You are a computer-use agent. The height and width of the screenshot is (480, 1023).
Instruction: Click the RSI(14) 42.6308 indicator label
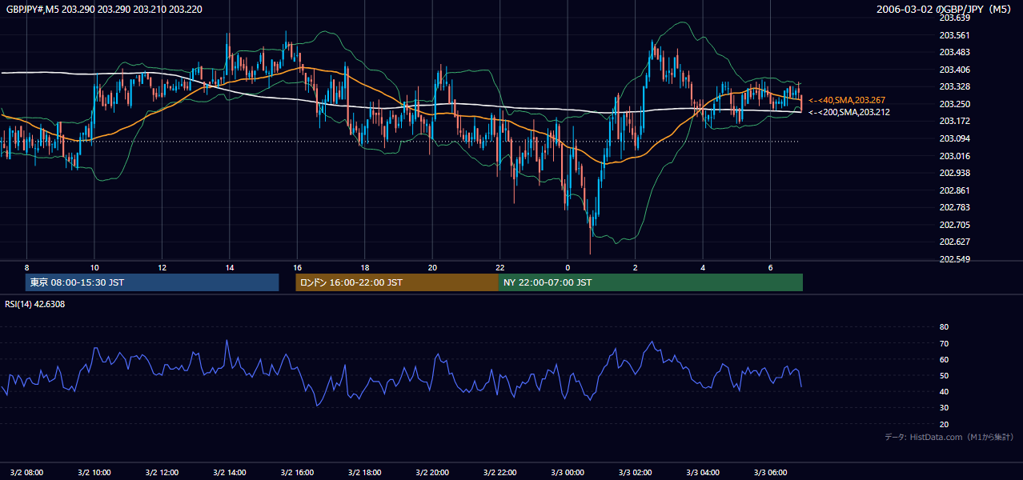pos(35,304)
